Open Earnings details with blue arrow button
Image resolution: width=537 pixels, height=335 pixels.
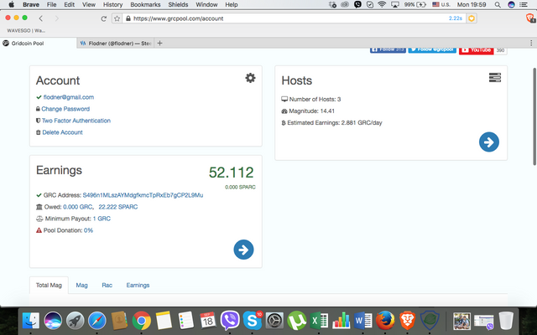click(x=243, y=249)
